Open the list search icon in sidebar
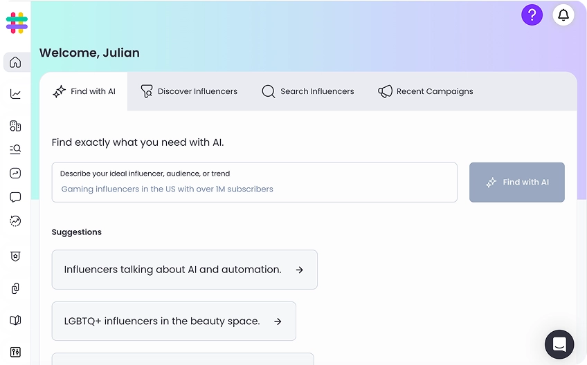Screen dimensions: 587x365 [x=15, y=149]
